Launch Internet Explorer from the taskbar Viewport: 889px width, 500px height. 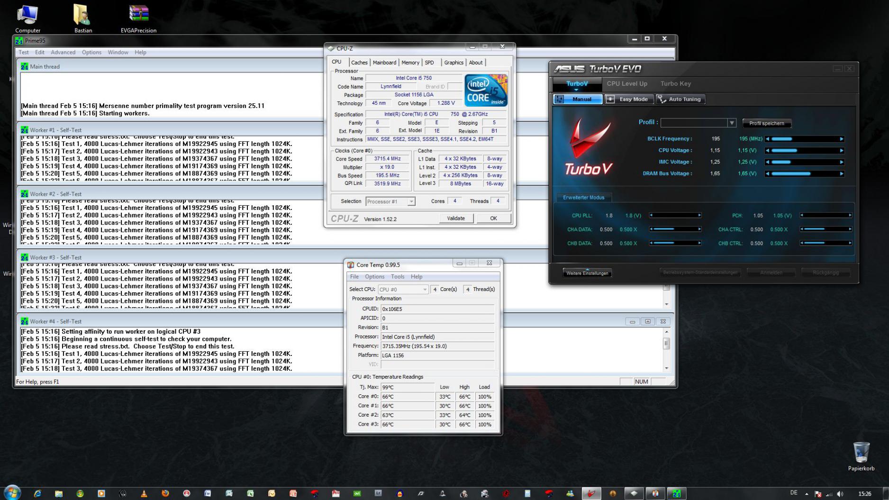point(37,493)
